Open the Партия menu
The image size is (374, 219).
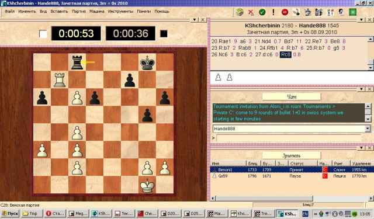[79, 12]
